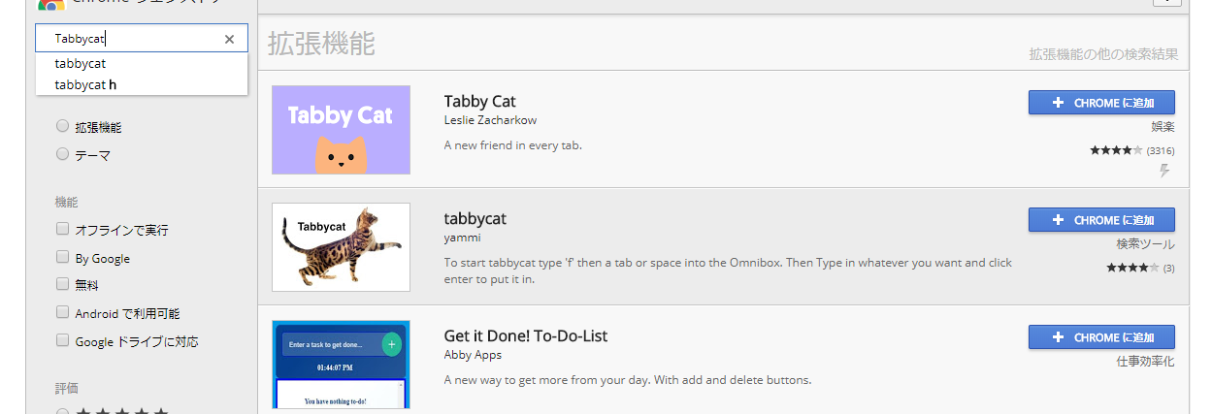Add Tabby Cat to Chrome
Image resolution: width=1212 pixels, height=414 pixels.
[1101, 103]
